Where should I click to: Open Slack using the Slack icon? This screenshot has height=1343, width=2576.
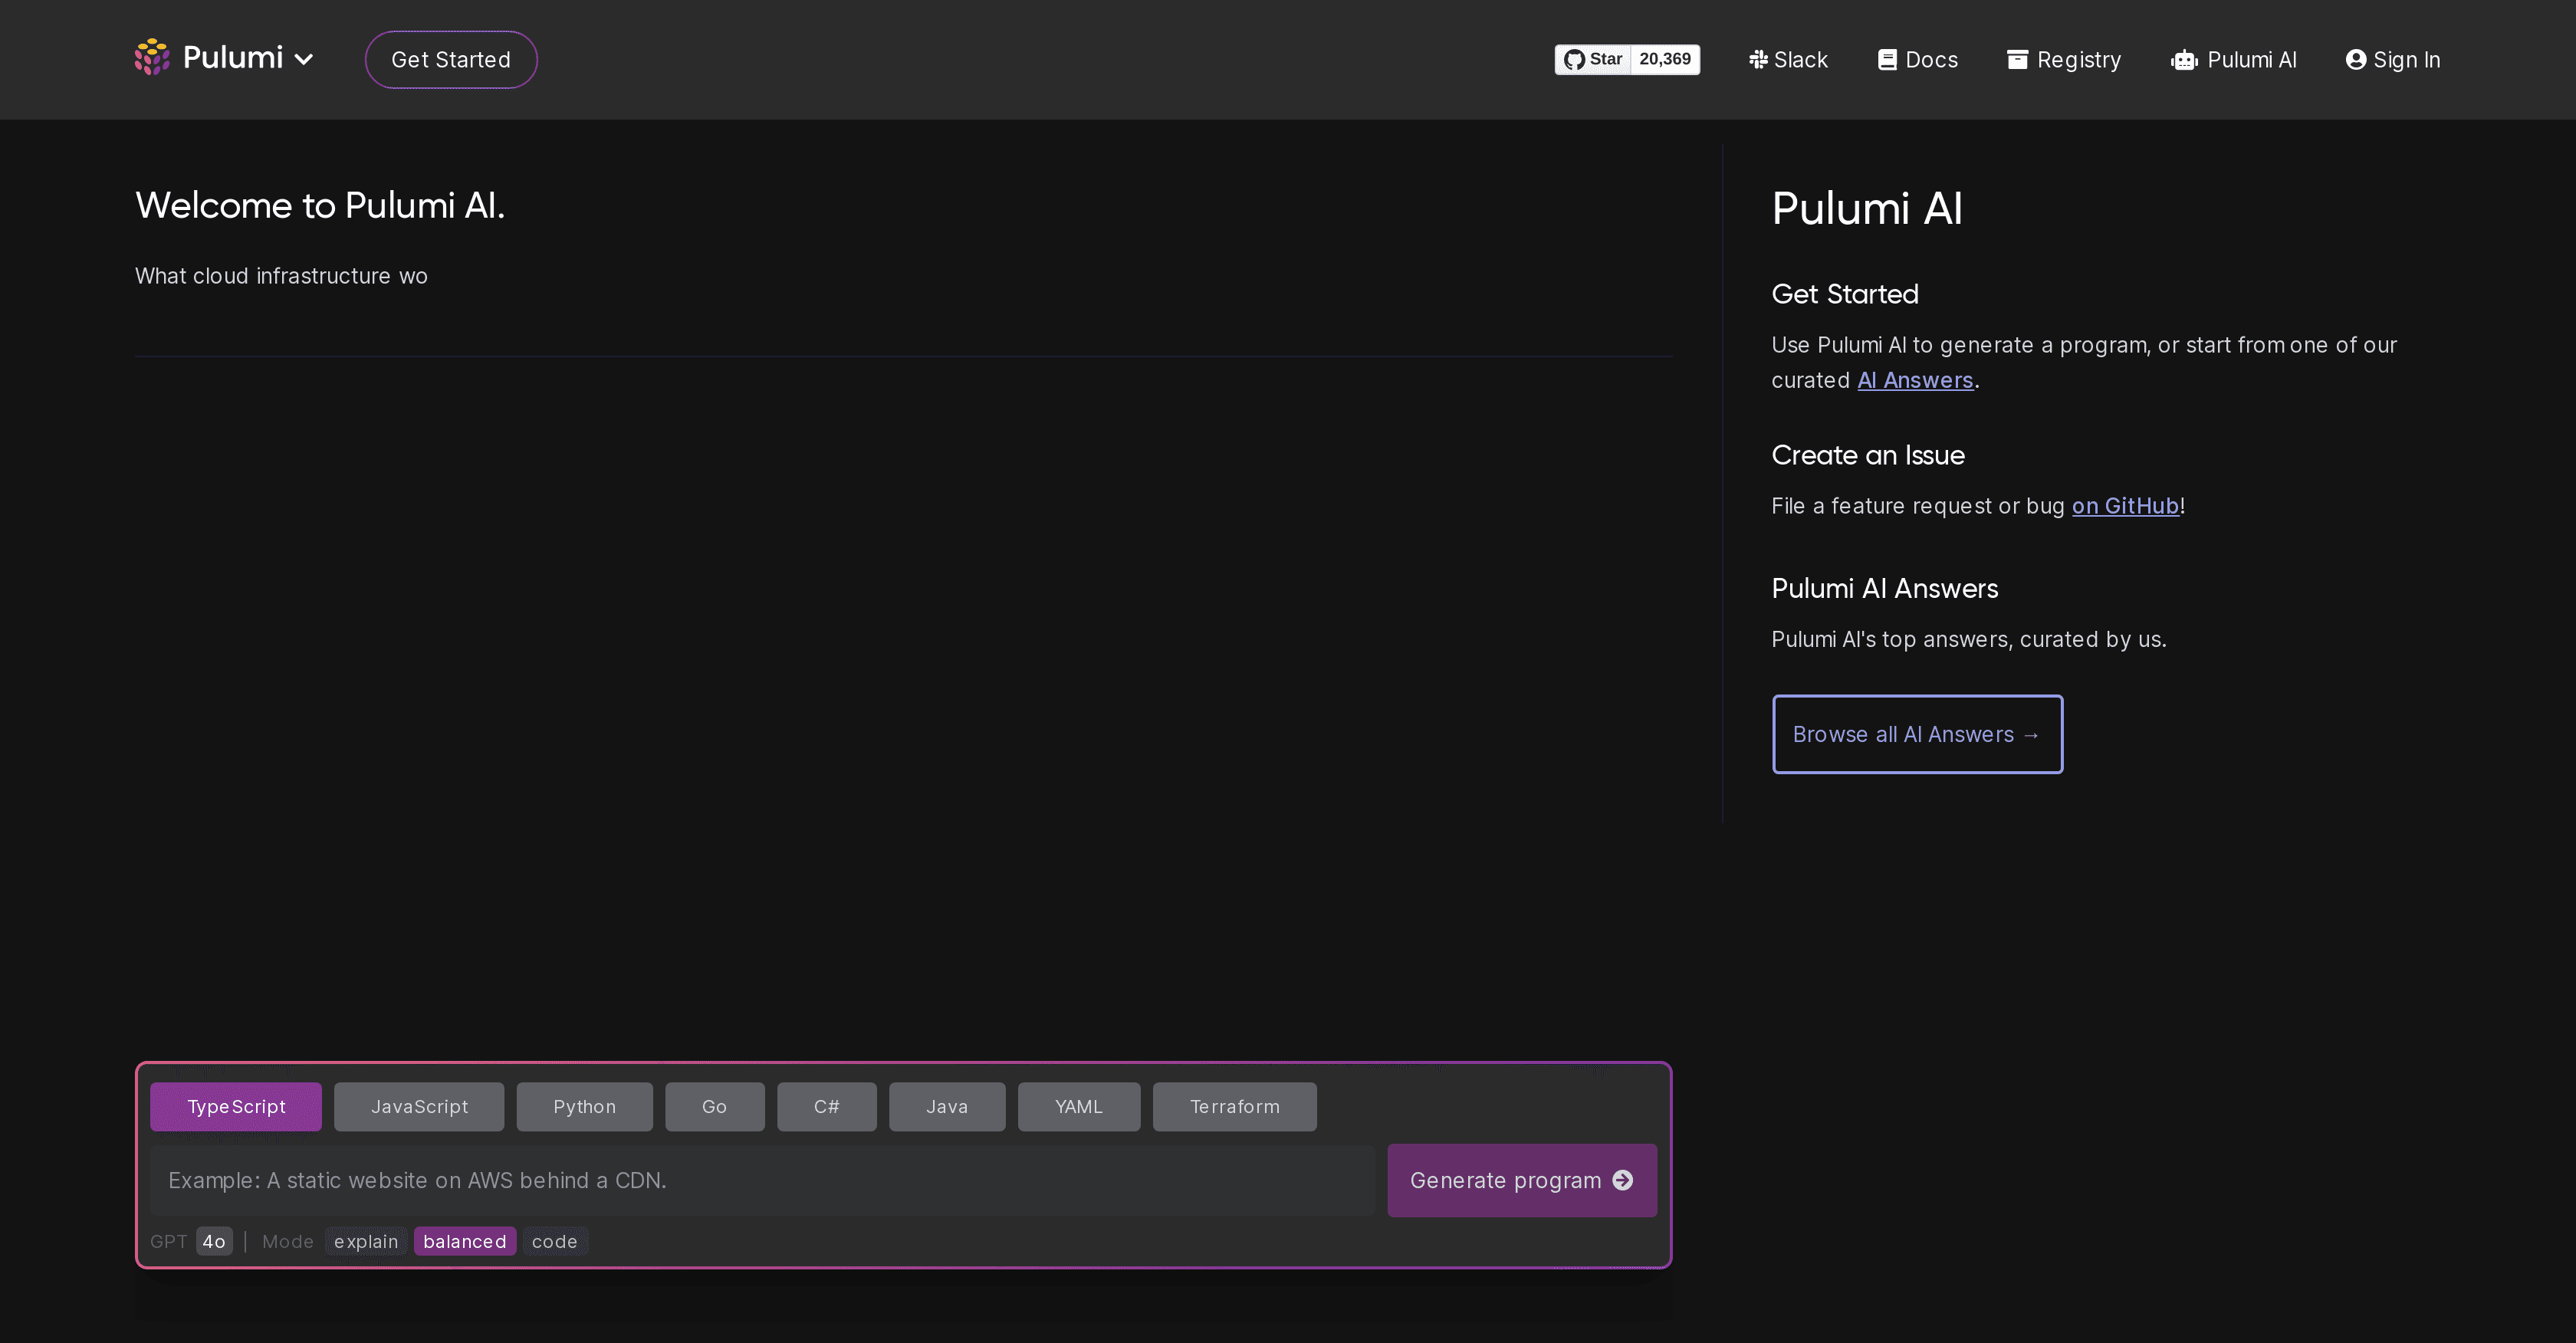point(1759,59)
